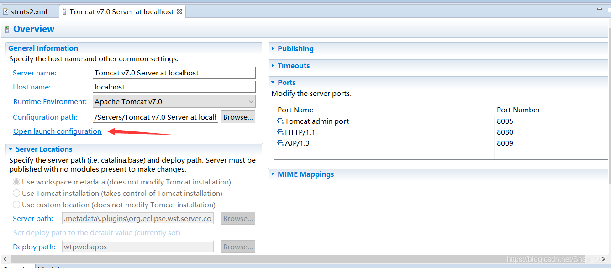Click in the Configuration path field
611x268 pixels.
[x=156, y=117]
